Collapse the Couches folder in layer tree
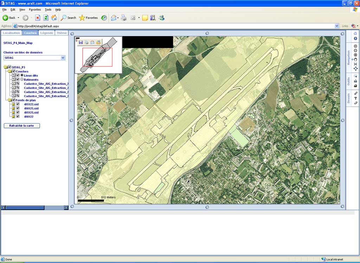 [9, 71]
